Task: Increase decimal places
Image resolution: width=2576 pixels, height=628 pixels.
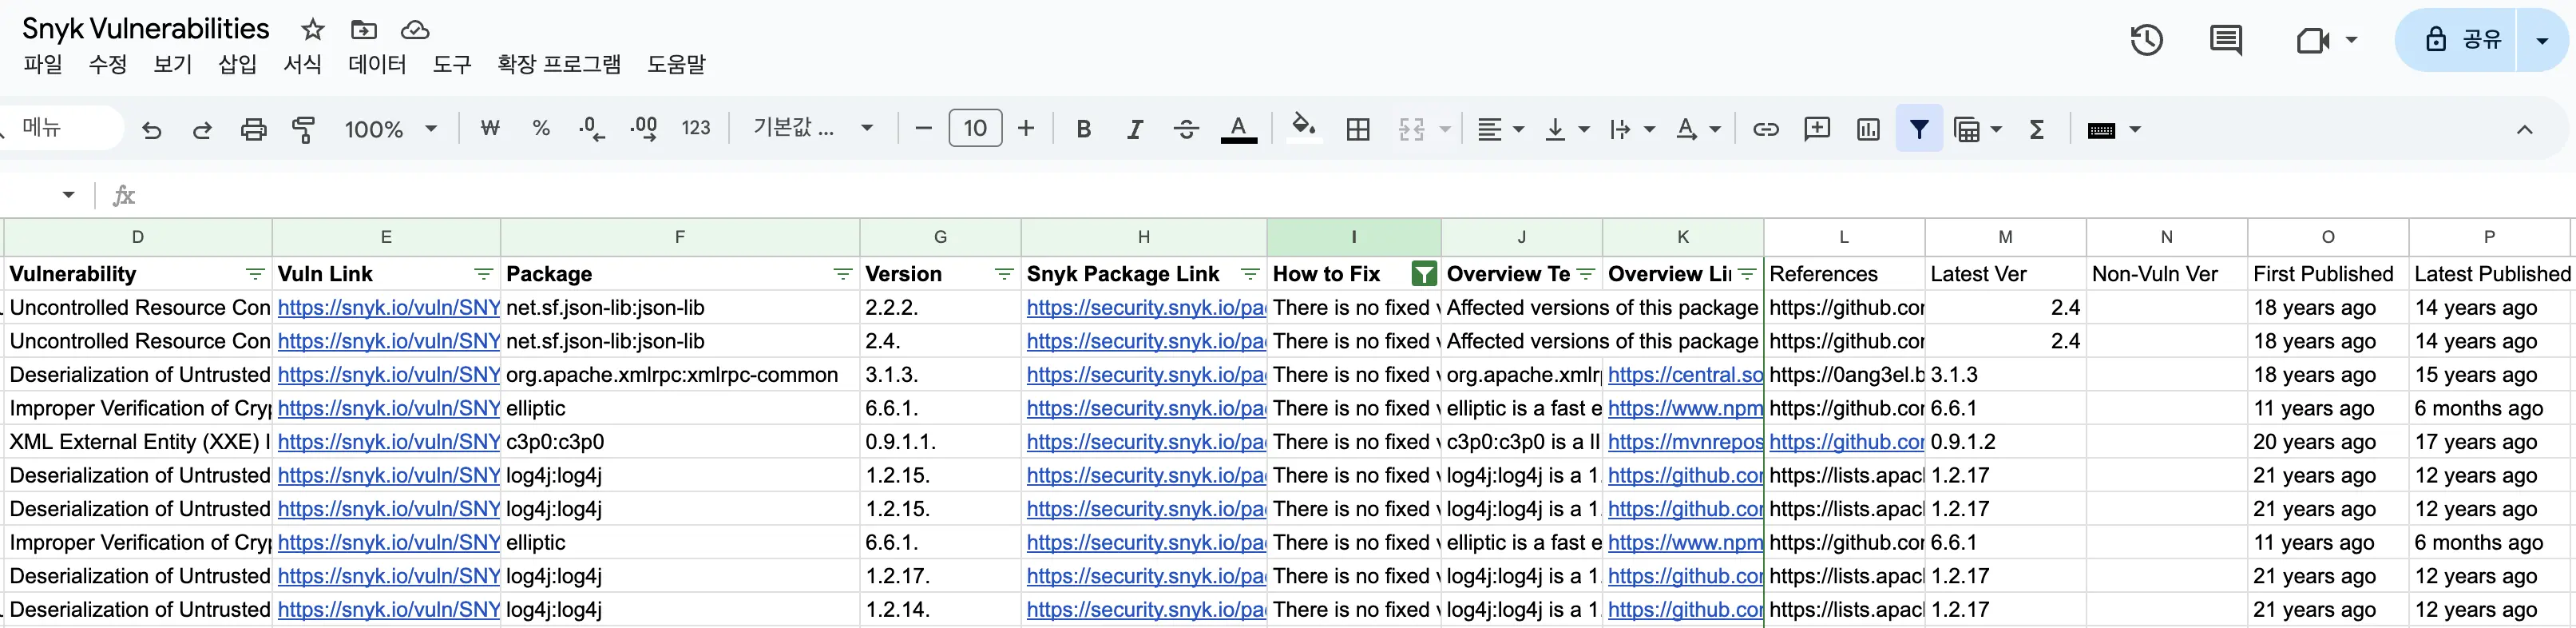Action: click(644, 129)
